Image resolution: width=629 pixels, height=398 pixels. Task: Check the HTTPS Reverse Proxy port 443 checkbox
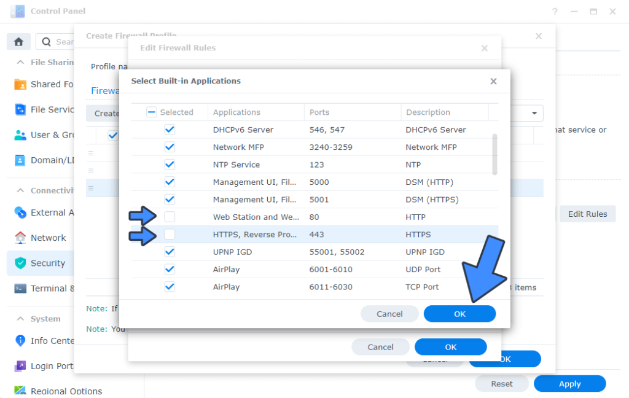(170, 234)
